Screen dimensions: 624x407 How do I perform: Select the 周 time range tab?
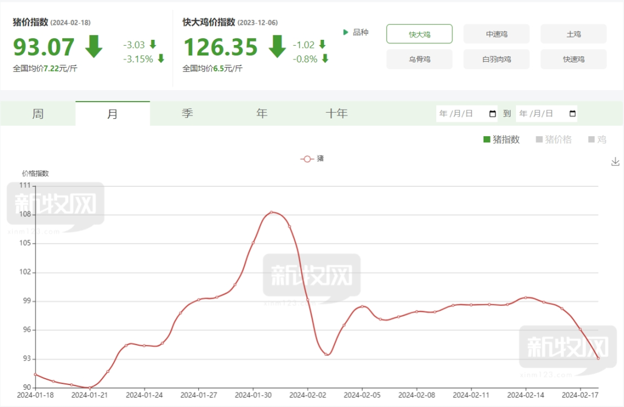(38, 114)
